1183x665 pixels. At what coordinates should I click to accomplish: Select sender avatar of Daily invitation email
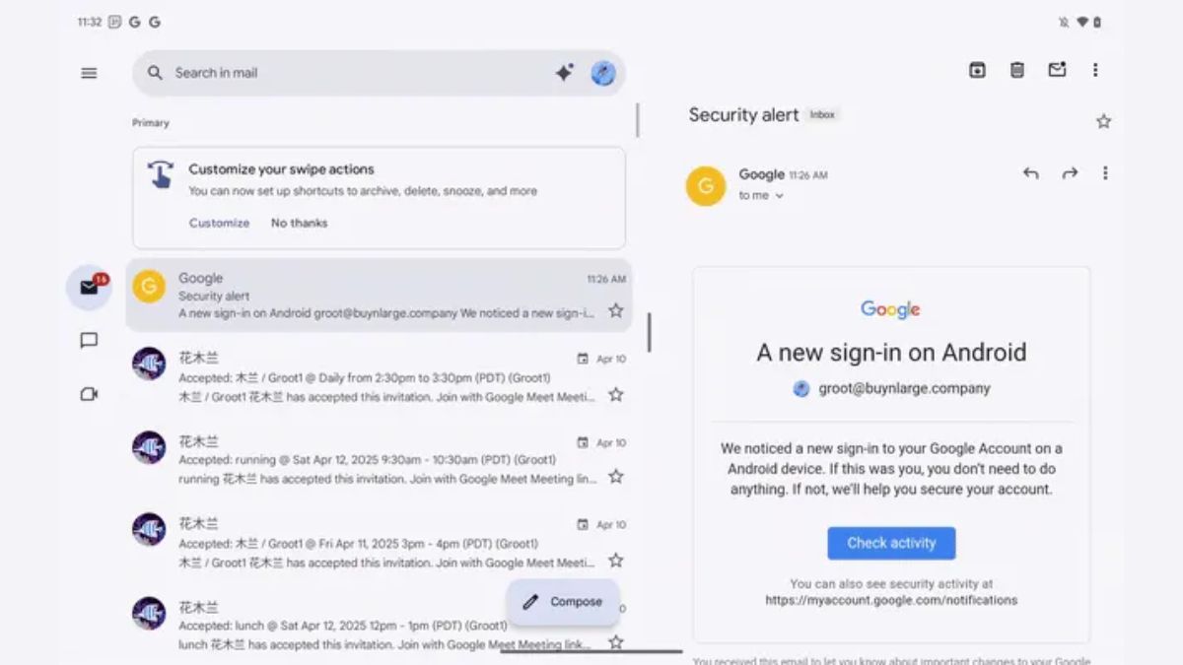click(x=149, y=364)
